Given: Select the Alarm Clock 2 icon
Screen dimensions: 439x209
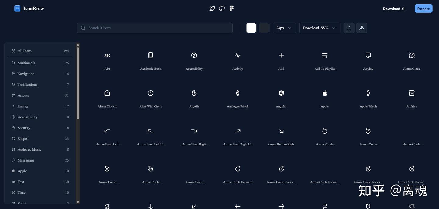Looking at the screenshot, I should (x=107, y=93).
